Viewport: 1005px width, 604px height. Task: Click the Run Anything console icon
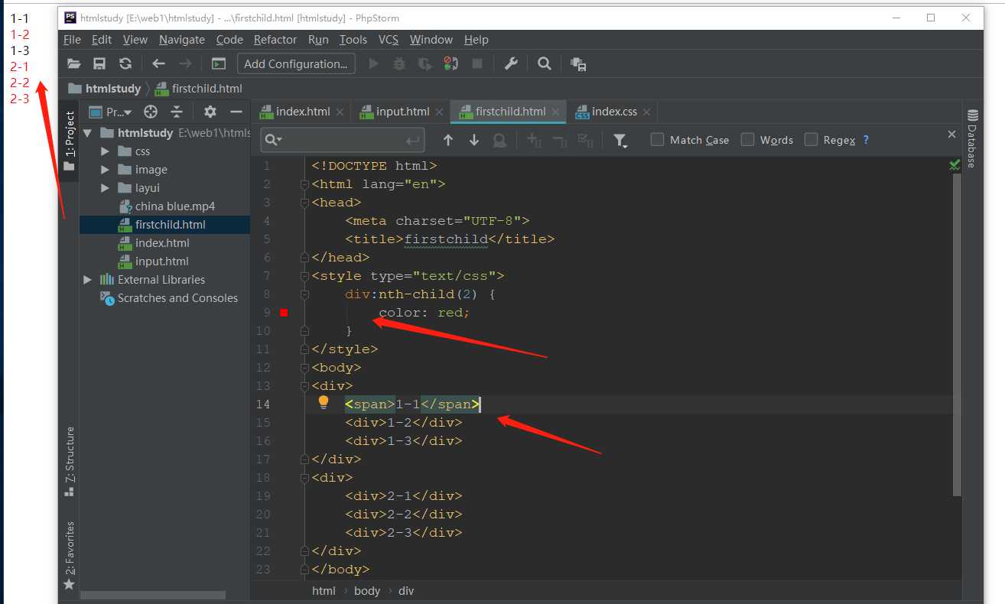[x=219, y=64]
